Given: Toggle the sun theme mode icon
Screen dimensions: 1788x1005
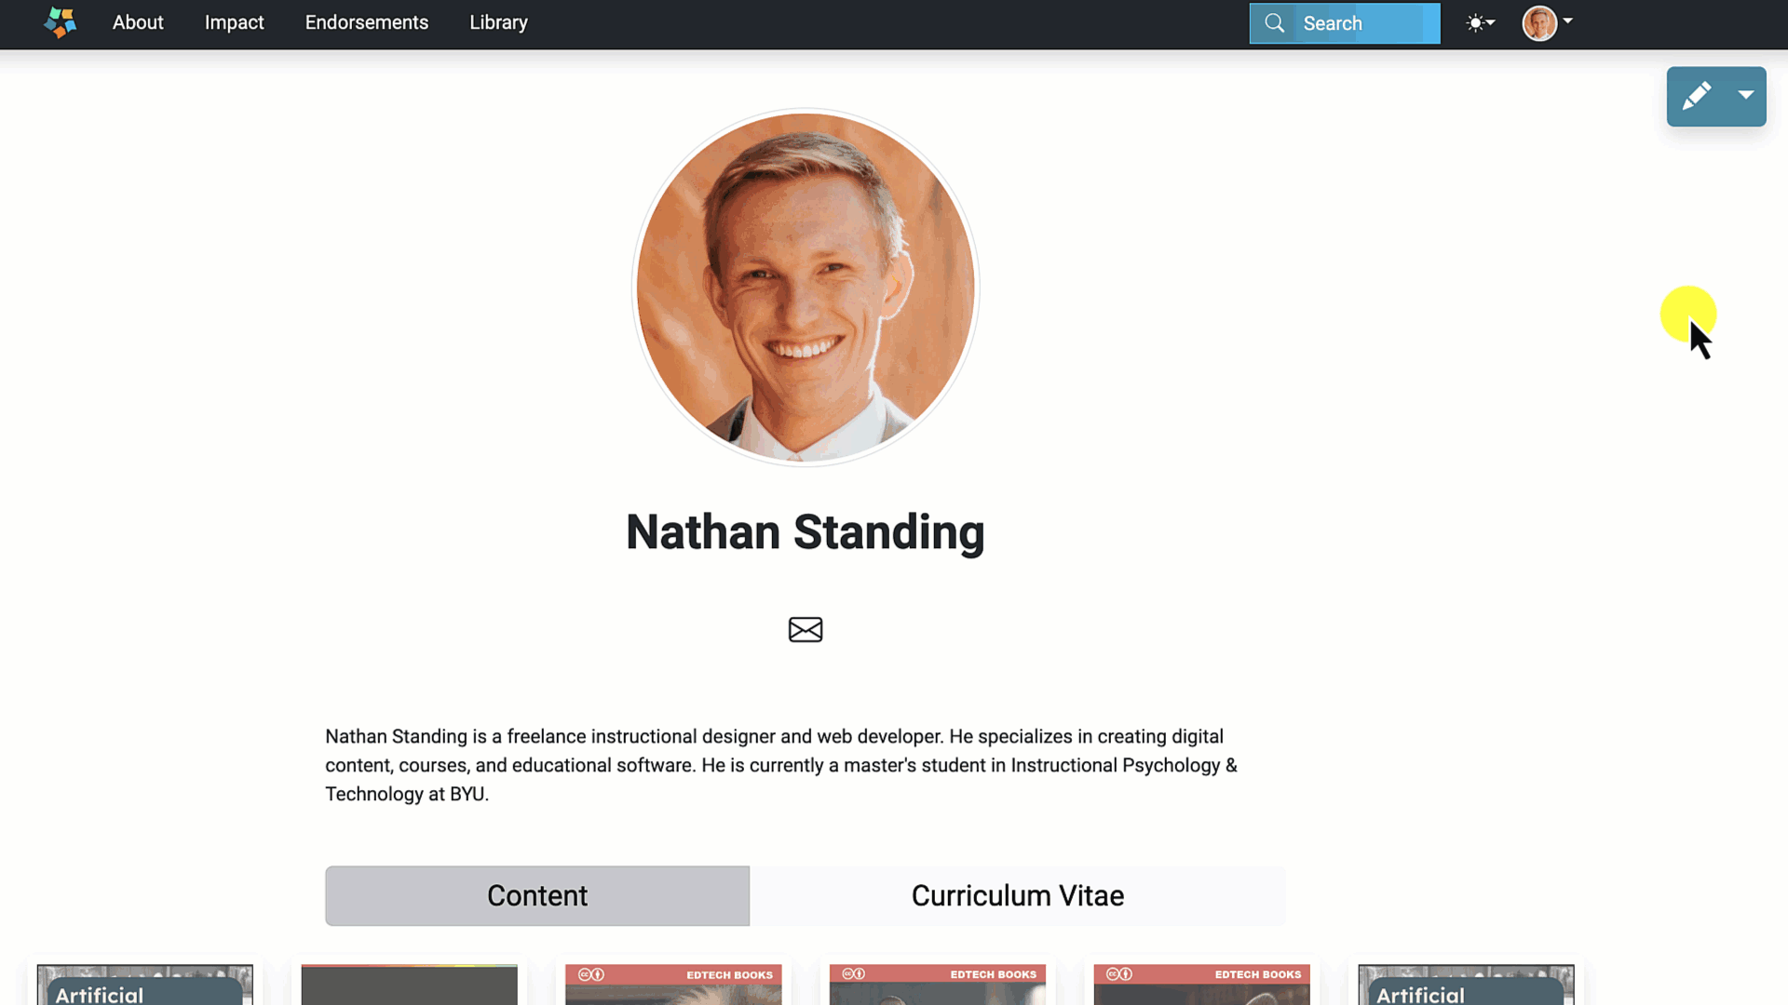Looking at the screenshot, I should (x=1475, y=23).
